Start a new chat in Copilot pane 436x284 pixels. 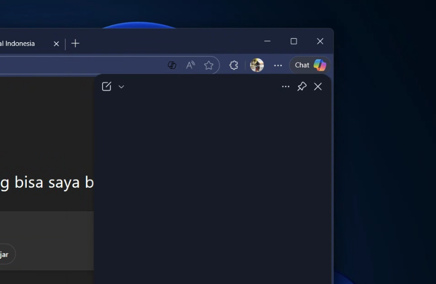point(107,86)
